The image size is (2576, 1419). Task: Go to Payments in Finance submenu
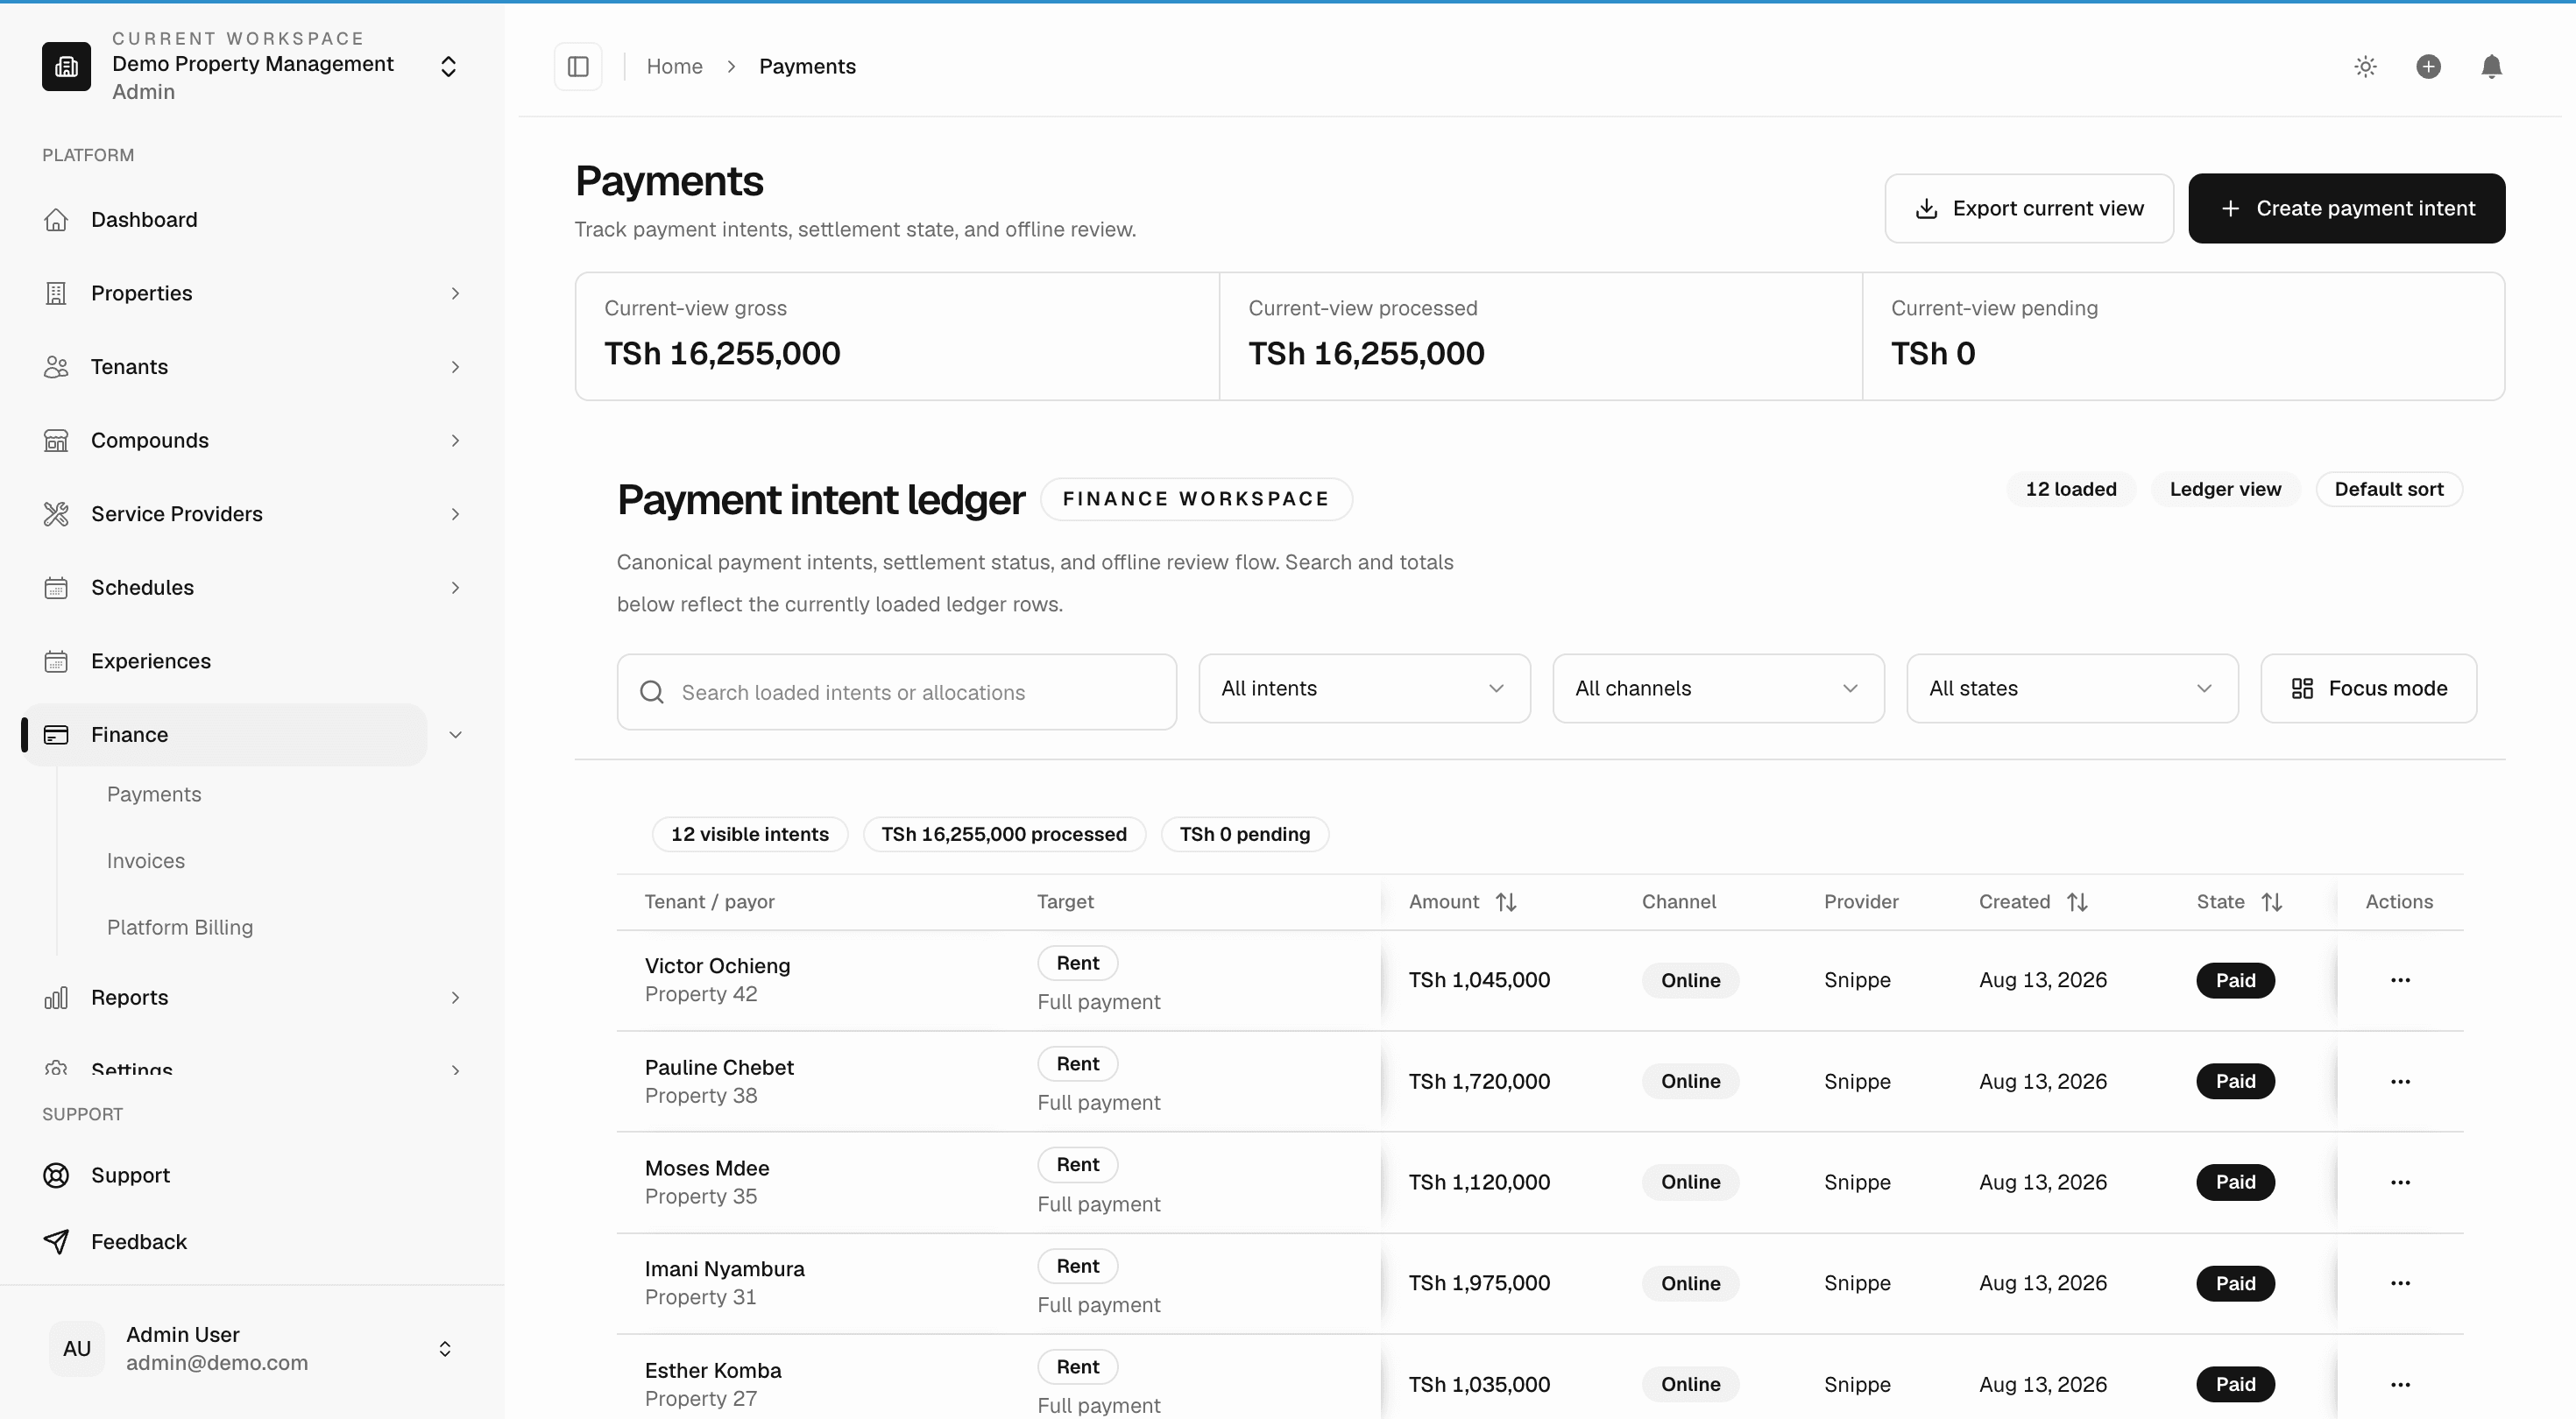click(x=154, y=794)
